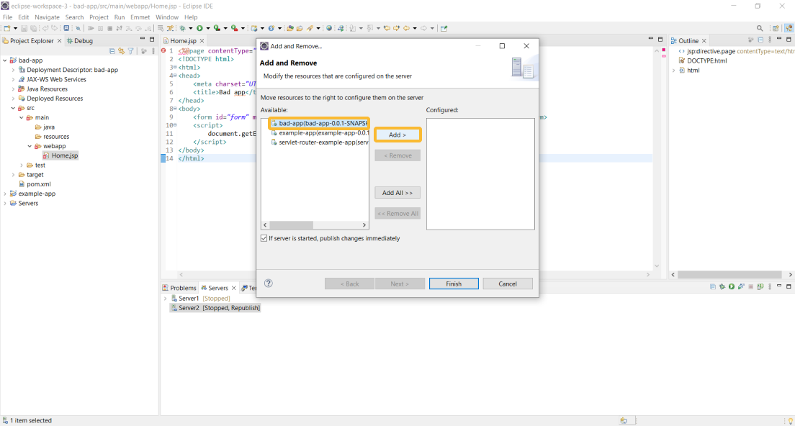Select bad-app in the Available list
795x426 pixels.
coord(319,123)
